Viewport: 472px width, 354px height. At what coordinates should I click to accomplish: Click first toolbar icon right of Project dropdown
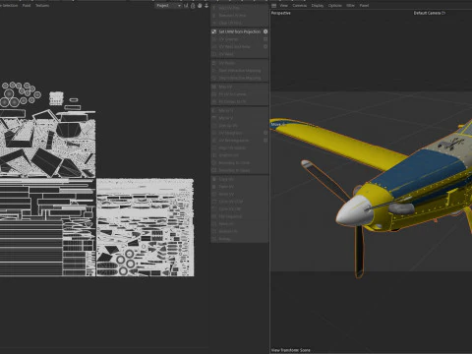click(186, 6)
